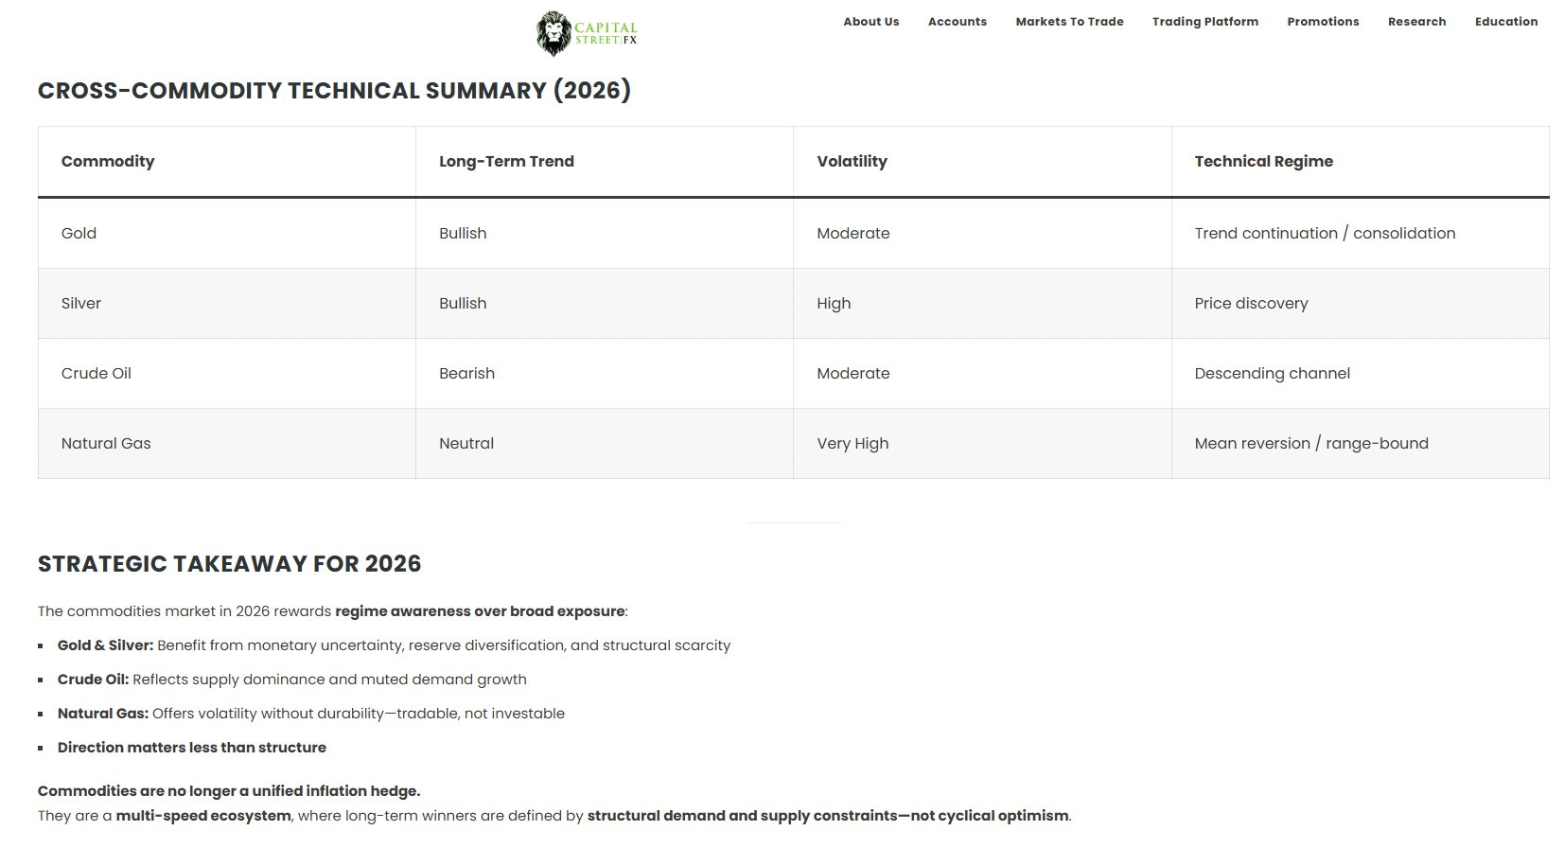1564x848 pixels.
Task: Open Markets To Trade menu
Action: point(1070,22)
